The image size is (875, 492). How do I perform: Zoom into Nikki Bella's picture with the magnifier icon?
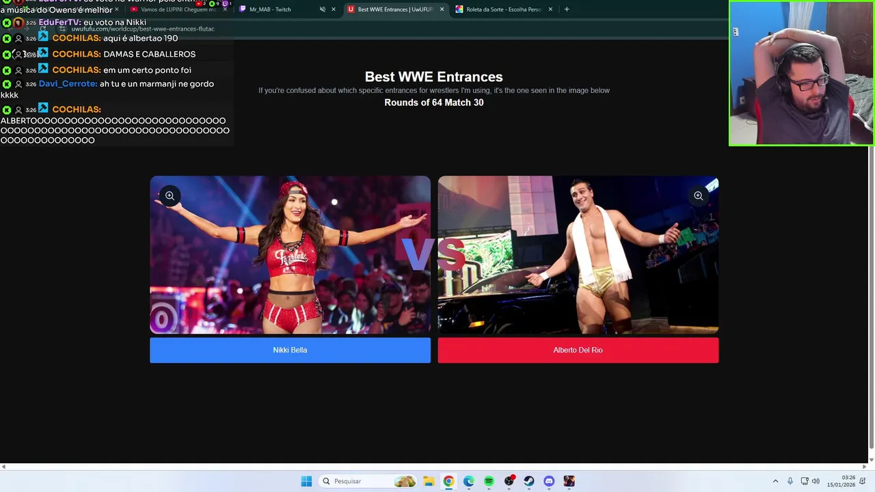click(170, 195)
